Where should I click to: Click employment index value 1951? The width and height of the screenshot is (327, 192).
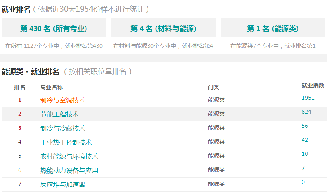point(308,98)
